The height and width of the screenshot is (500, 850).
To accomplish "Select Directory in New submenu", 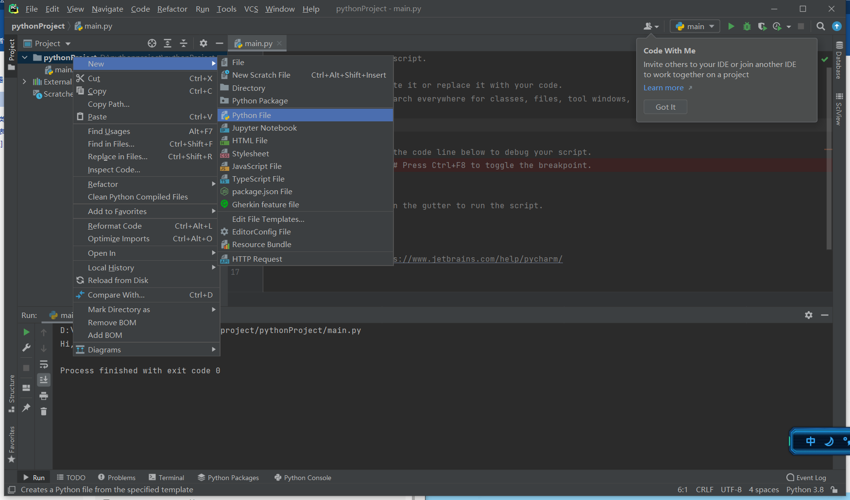I will pyautogui.click(x=306, y=88).
